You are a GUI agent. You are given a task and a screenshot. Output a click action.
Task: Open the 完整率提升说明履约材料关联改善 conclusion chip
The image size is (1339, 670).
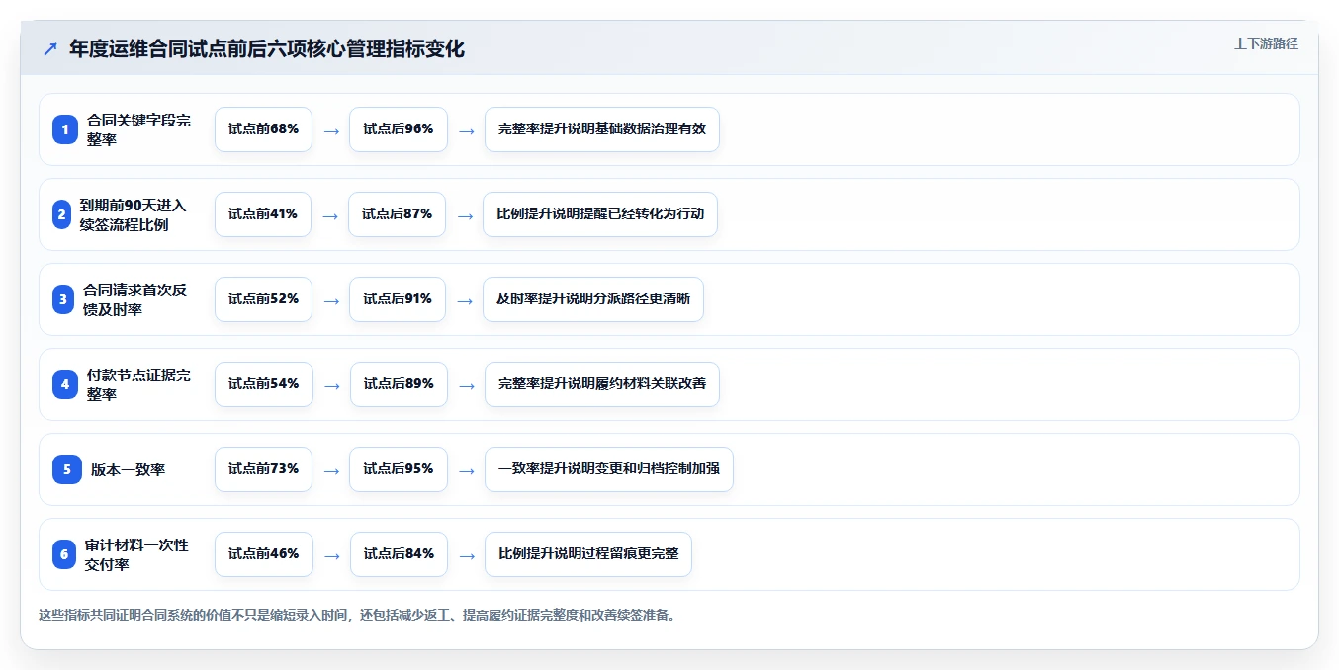pos(602,384)
